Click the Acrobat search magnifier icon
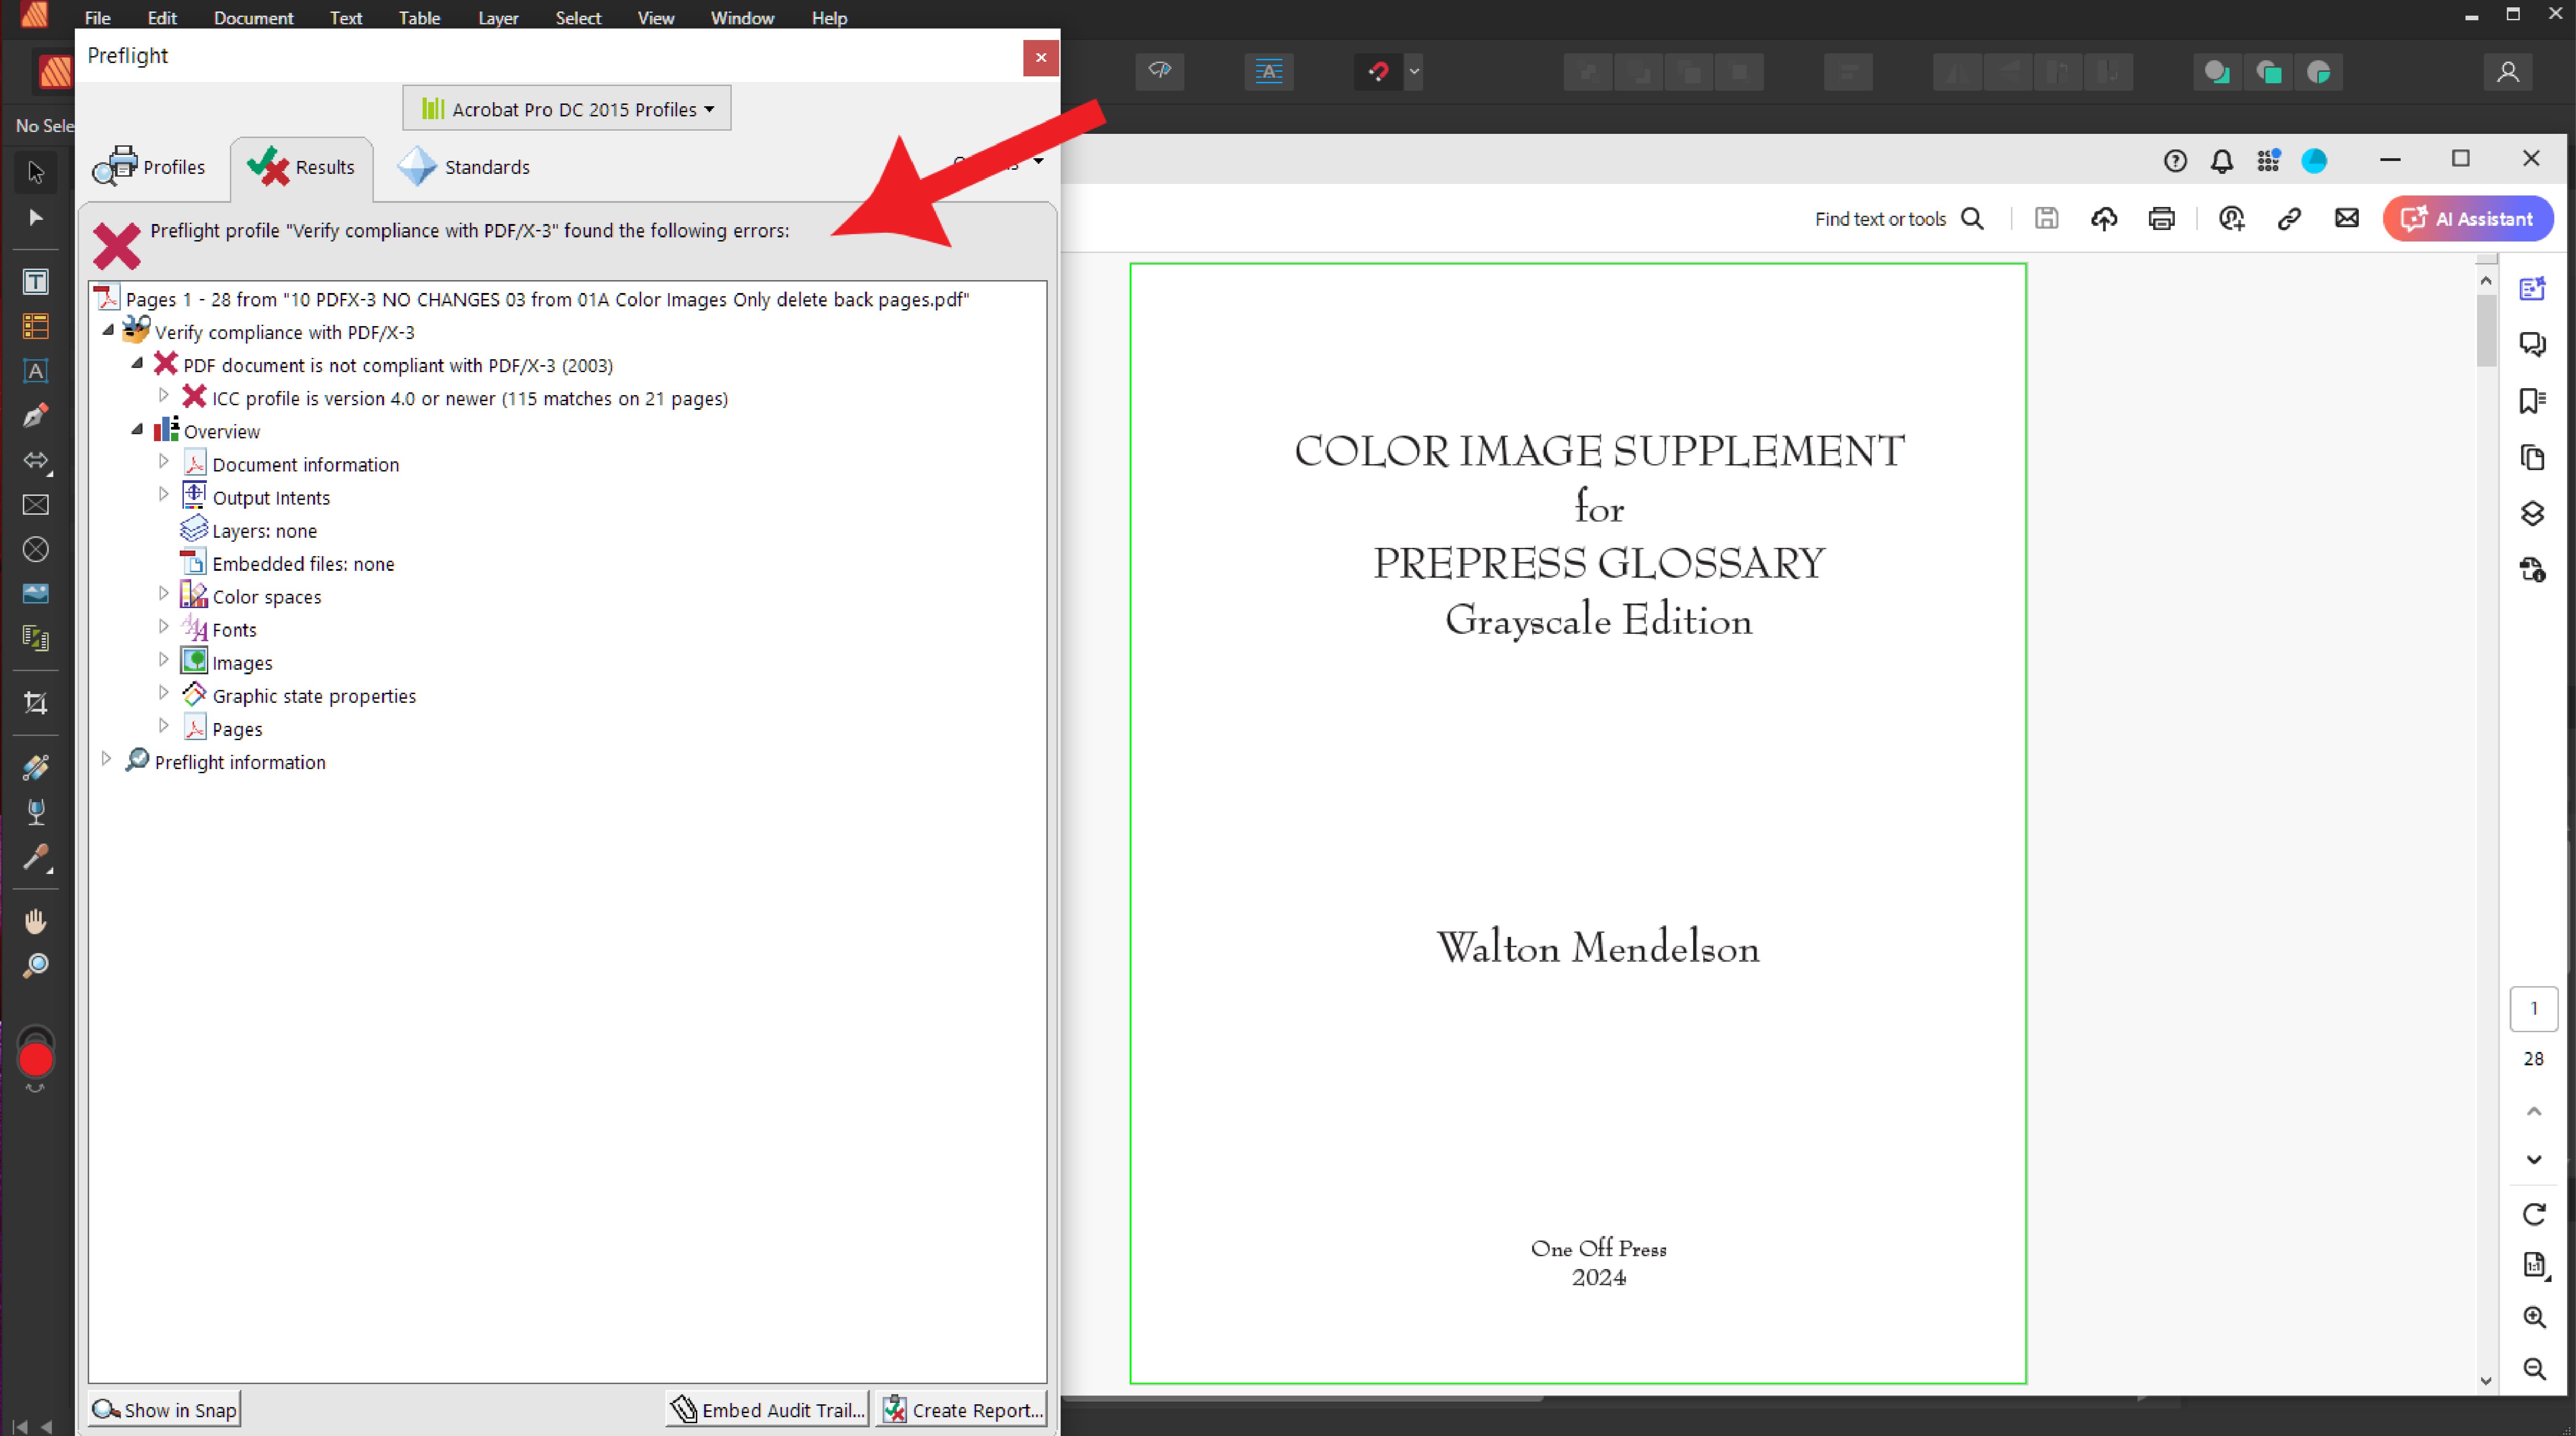 [x=1972, y=219]
